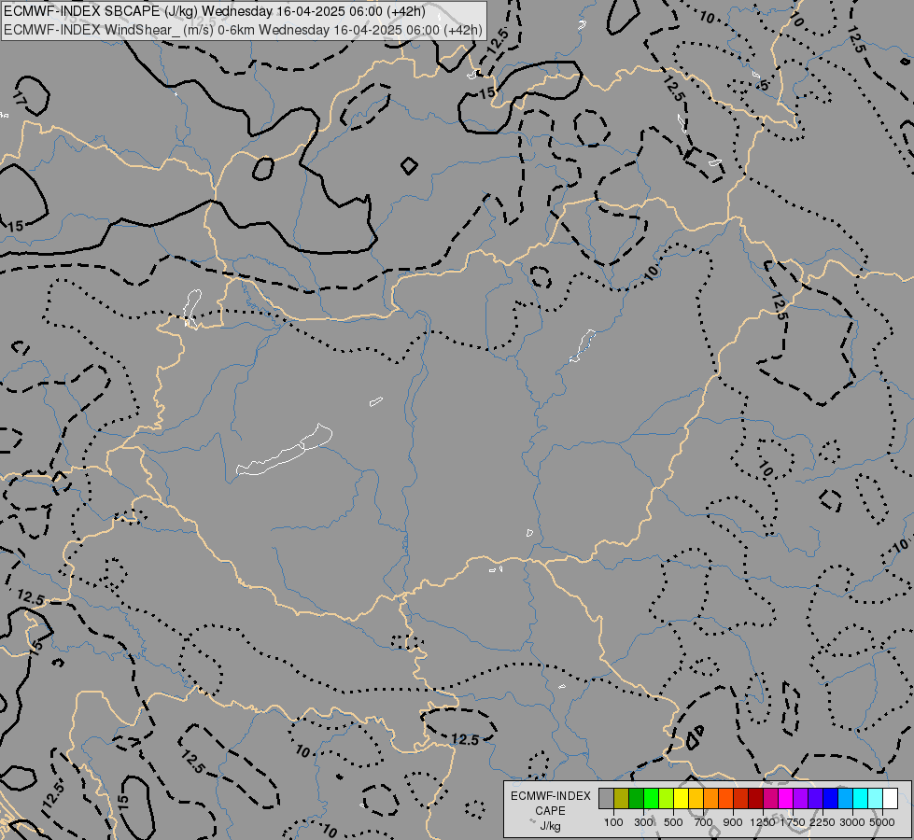914x840 pixels.
Task: Select the bright magenta swatch in legend
Action: click(785, 798)
